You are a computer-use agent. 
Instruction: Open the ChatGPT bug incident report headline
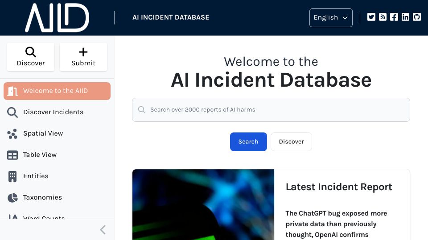click(x=336, y=224)
